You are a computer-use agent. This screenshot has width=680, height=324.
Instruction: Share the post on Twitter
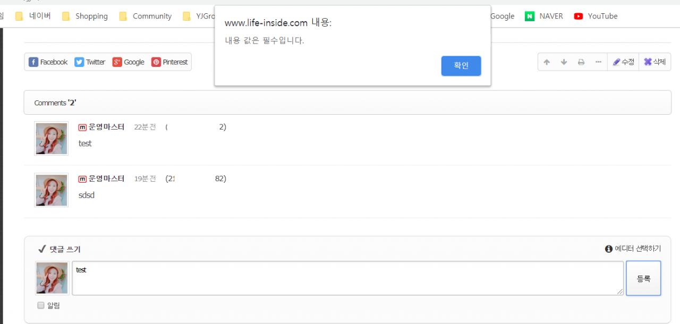point(90,62)
